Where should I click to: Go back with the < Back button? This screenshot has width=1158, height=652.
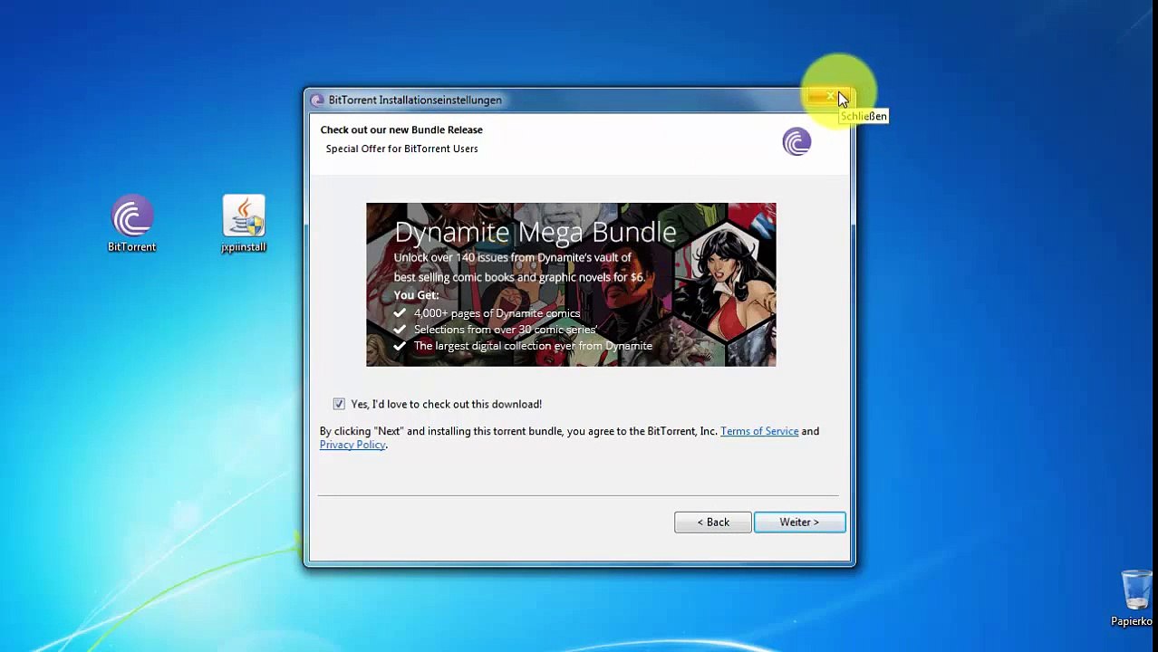(x=712, y=523)
